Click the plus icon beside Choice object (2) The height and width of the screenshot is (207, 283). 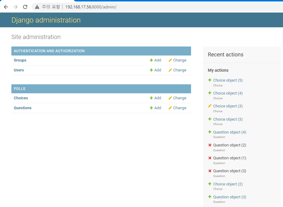210,184
